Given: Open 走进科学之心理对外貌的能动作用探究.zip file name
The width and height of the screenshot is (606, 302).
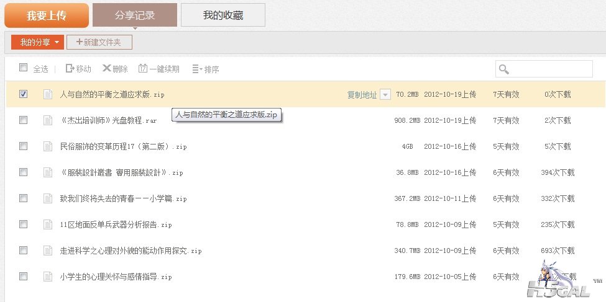Looking at the screenshot, I should click(131, 251).
